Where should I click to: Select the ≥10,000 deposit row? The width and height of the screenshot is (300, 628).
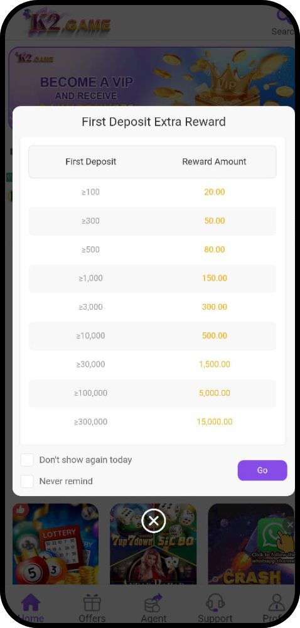(x=153, y=335)
